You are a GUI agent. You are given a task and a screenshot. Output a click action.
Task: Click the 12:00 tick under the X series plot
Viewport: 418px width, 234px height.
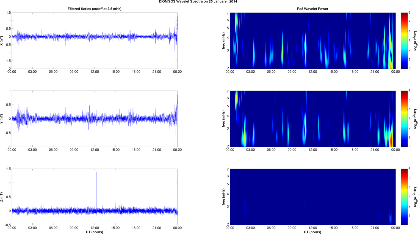pyautogui.click(x=95, y=72)
